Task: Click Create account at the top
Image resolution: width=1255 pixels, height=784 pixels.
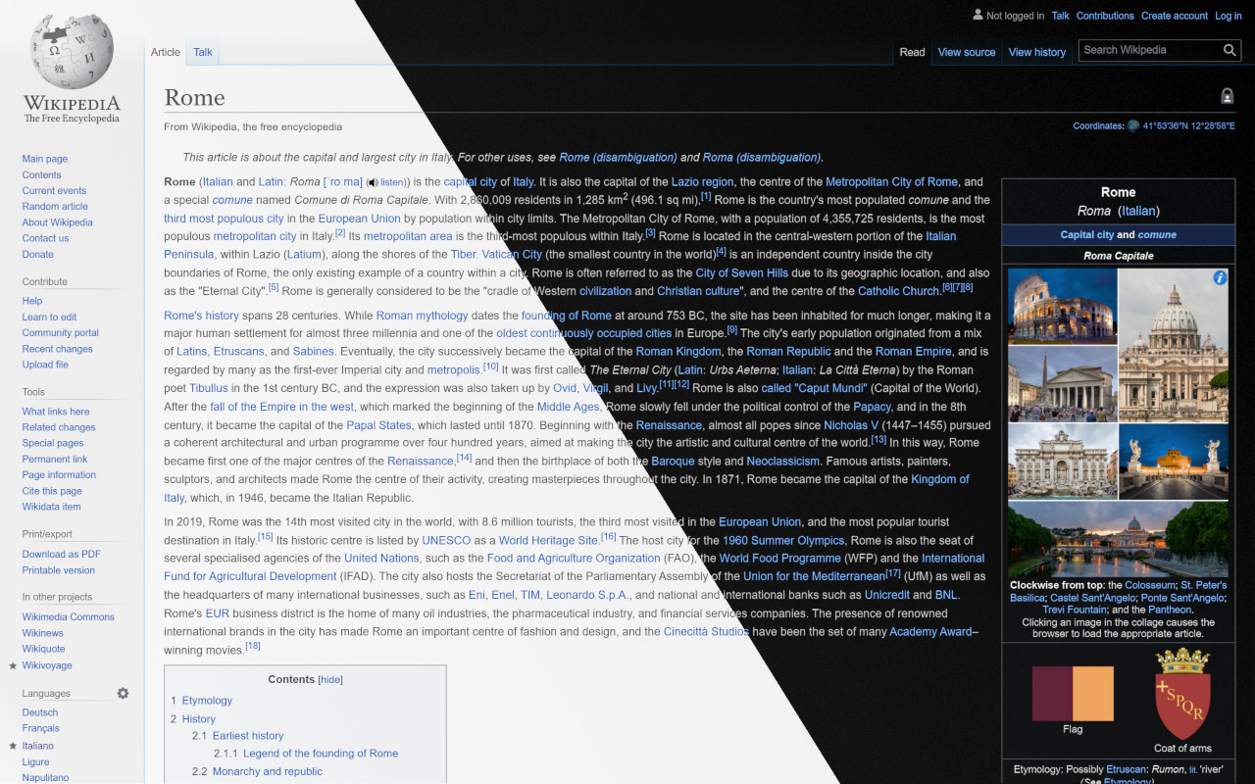Action: pyautogui.click(x=1175, y=16)
